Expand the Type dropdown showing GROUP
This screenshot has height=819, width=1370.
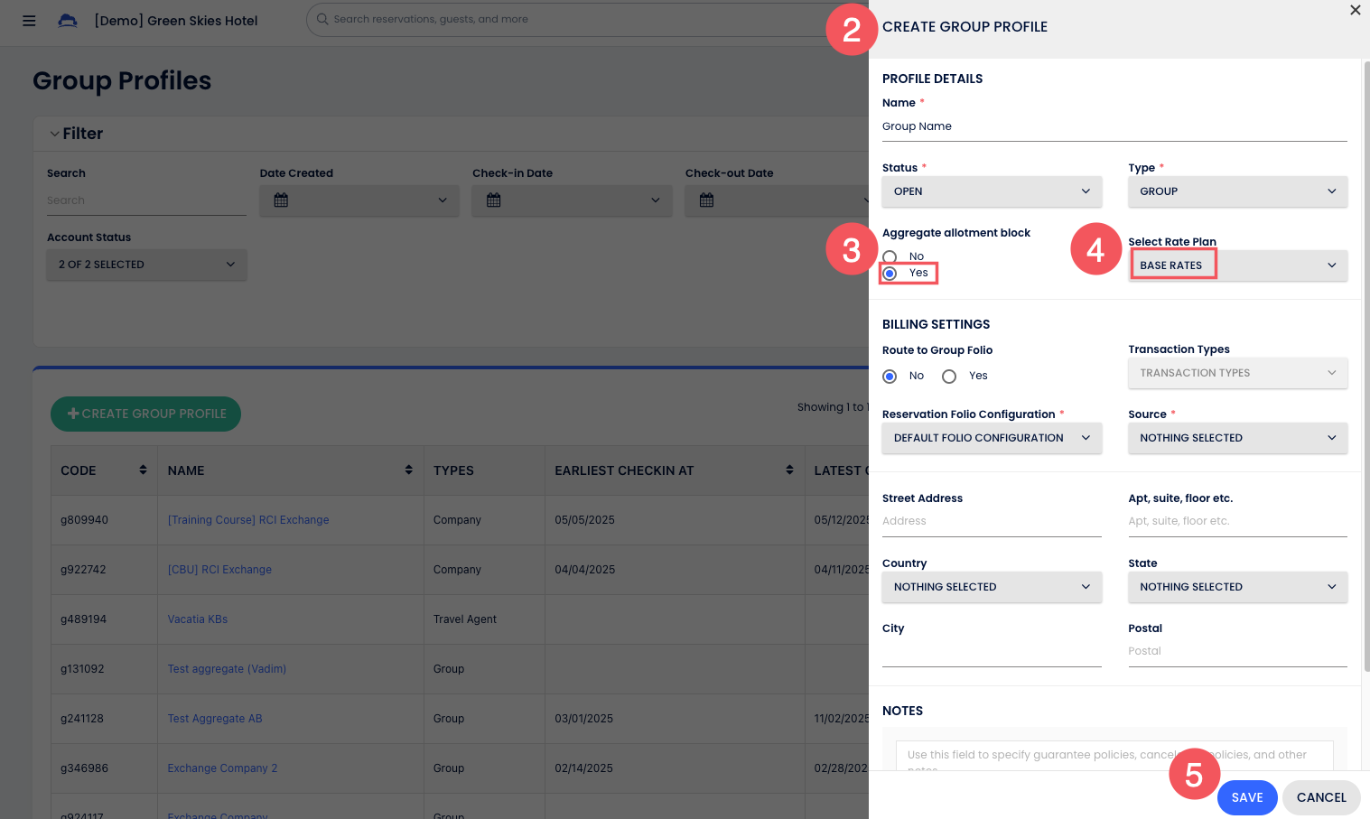point(1237,191)
